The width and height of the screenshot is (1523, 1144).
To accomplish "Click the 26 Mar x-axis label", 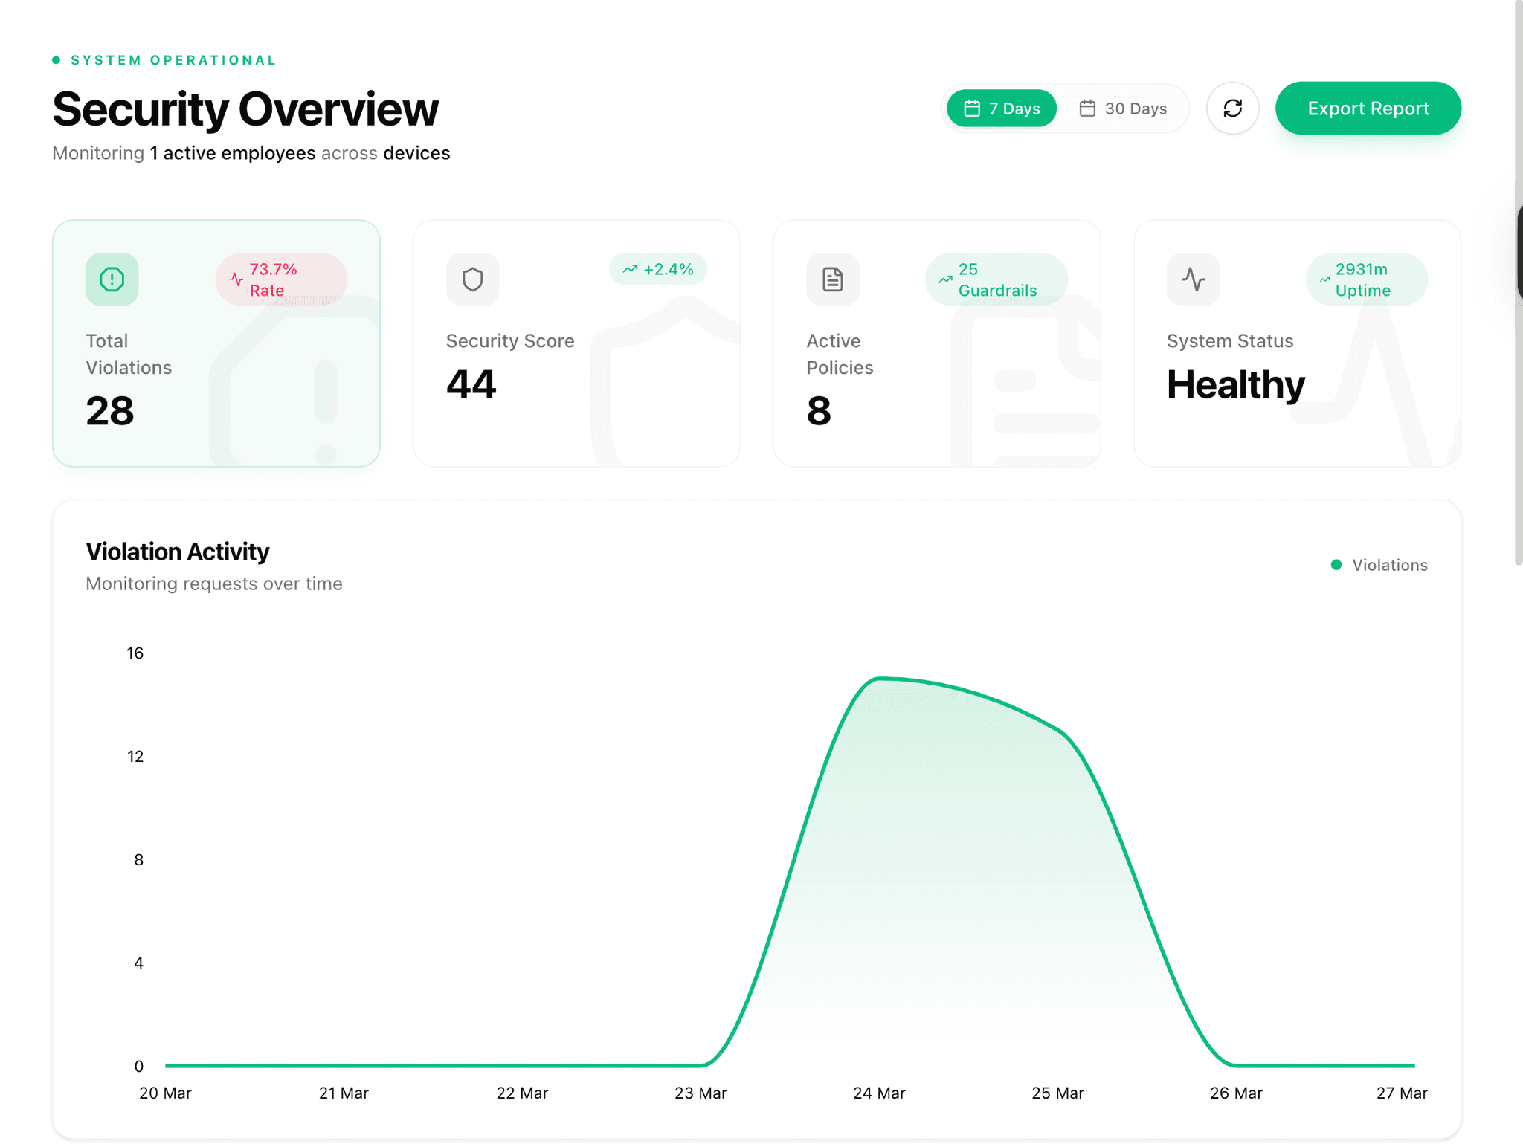I will 1236,1093.
